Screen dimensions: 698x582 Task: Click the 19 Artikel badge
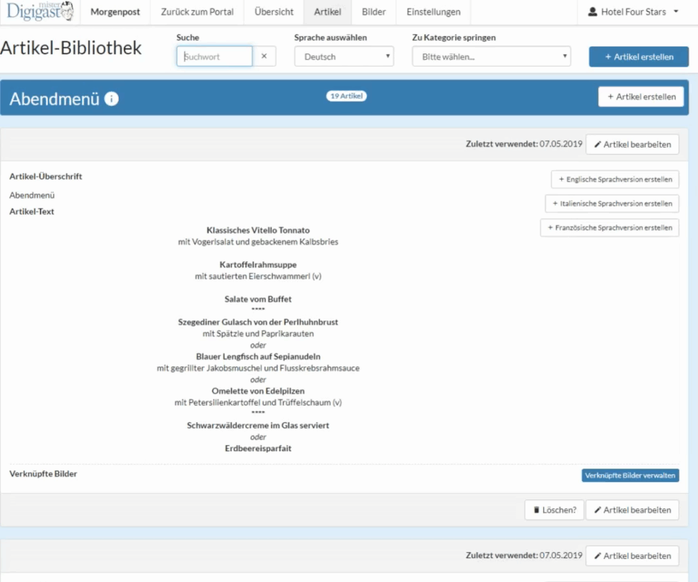tap(346, 96)
